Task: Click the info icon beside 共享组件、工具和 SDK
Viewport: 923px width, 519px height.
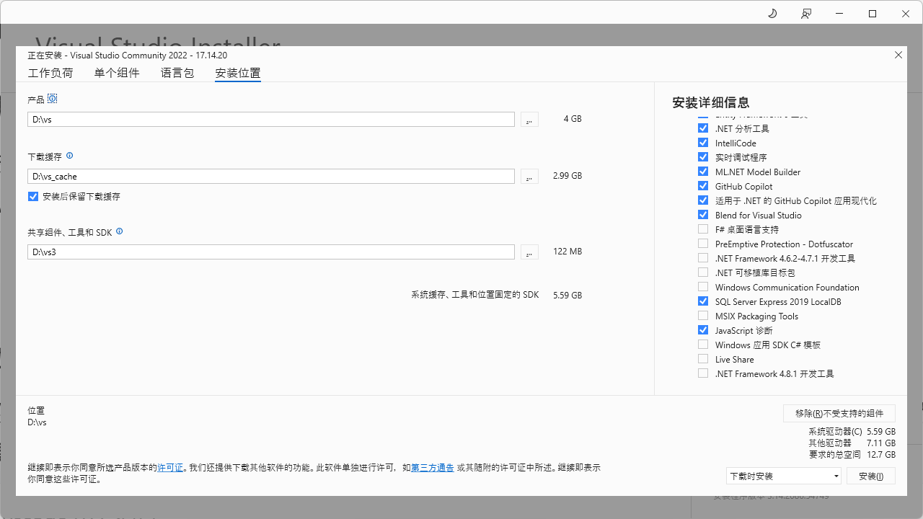Action: click(x=119, y=231)
